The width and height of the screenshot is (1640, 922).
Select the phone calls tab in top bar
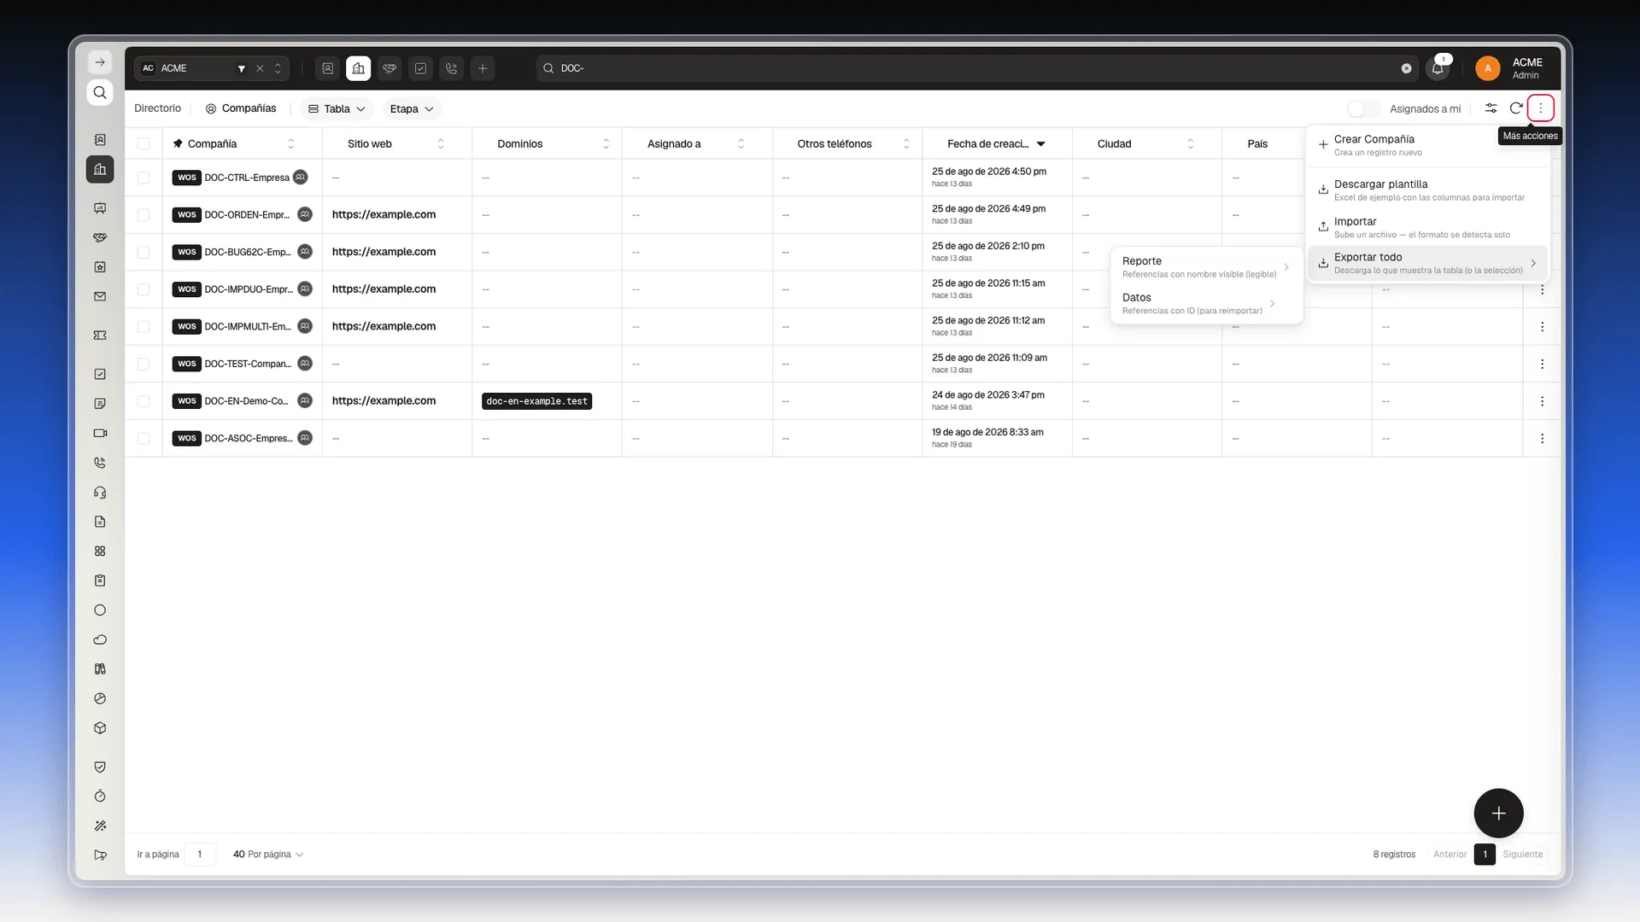451,68
